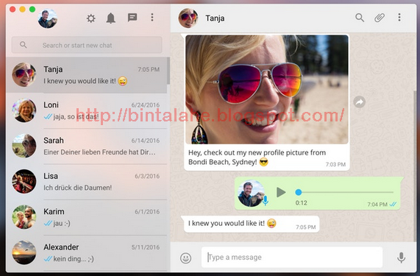Attach a file using paperclip icon
Viewport: 420px width, 276px height.
[380, 18]
